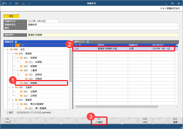Switch to hierarchy level tab 3
Image resolution: width=183 pixels, height=129 pixels.
click(x=22, y=45)
